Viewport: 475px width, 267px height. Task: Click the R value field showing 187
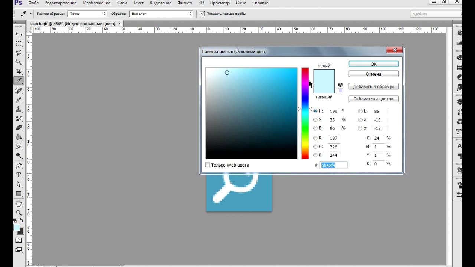334,138
